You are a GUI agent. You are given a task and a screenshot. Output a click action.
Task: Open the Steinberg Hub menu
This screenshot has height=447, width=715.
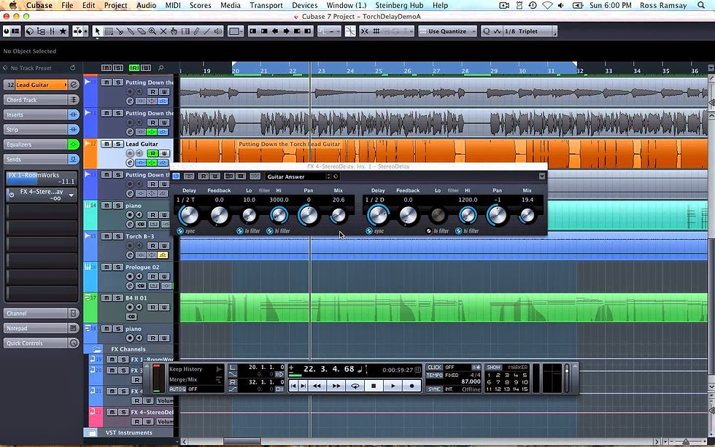click(x=399, y=5)
